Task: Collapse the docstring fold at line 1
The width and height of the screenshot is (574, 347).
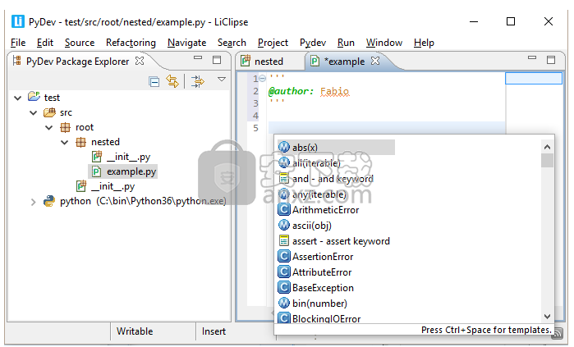Action: coord(263,78)
